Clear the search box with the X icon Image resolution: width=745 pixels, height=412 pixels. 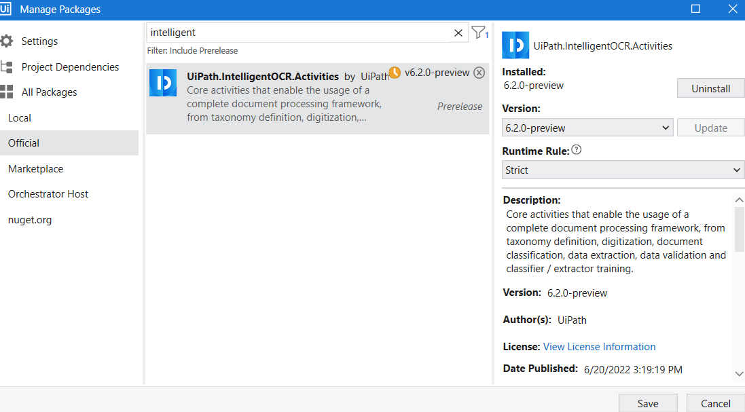click(x=458, y=33)
